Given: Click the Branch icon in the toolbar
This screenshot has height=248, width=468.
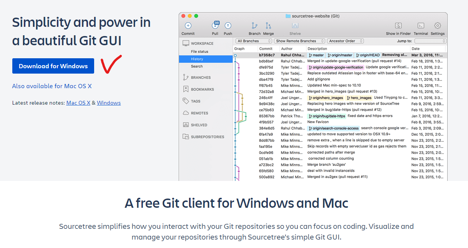Looking at the screenshot, I should 254,26.
